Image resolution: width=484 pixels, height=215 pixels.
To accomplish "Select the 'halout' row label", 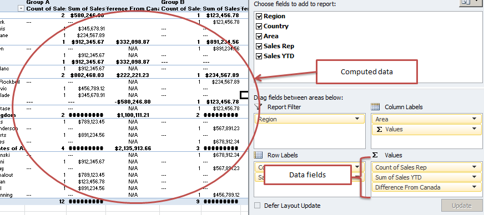I will pyautogui.click(x=7, y=175).
